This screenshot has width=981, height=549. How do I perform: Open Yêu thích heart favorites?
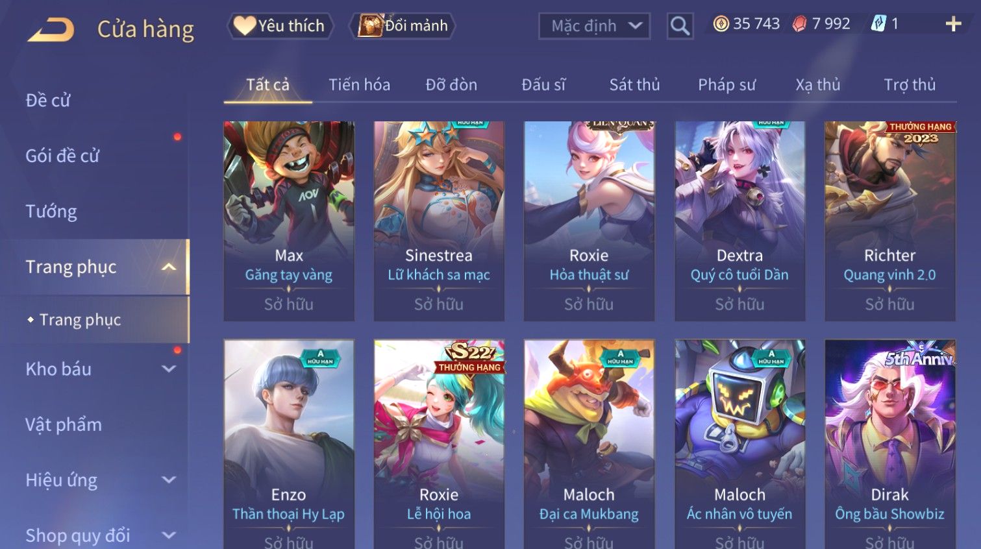coord(280,26)
